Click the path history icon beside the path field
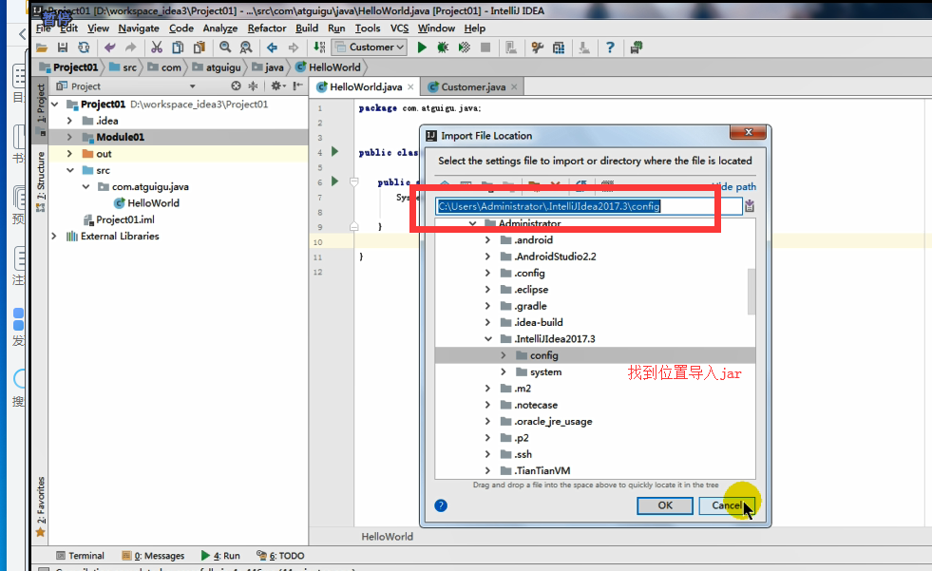The image size is (932, 571). (750, 206)
